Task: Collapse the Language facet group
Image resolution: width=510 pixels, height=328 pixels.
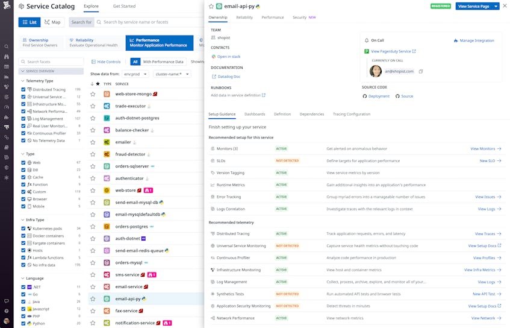Action: (22, 279)
